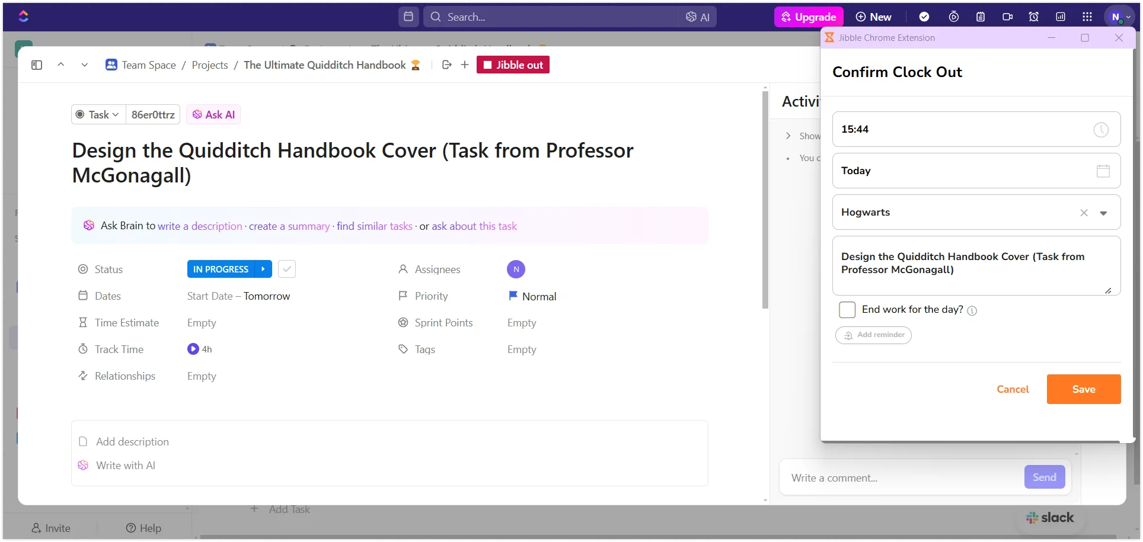The image size is (1143, 542).
Task: Mark the task complete with the checkmark box
Action: 287,270
